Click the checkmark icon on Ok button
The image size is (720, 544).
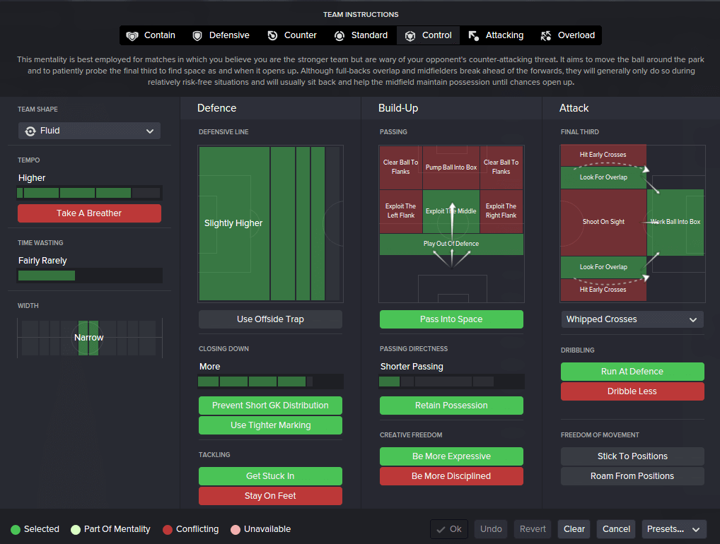coord(441,529)
